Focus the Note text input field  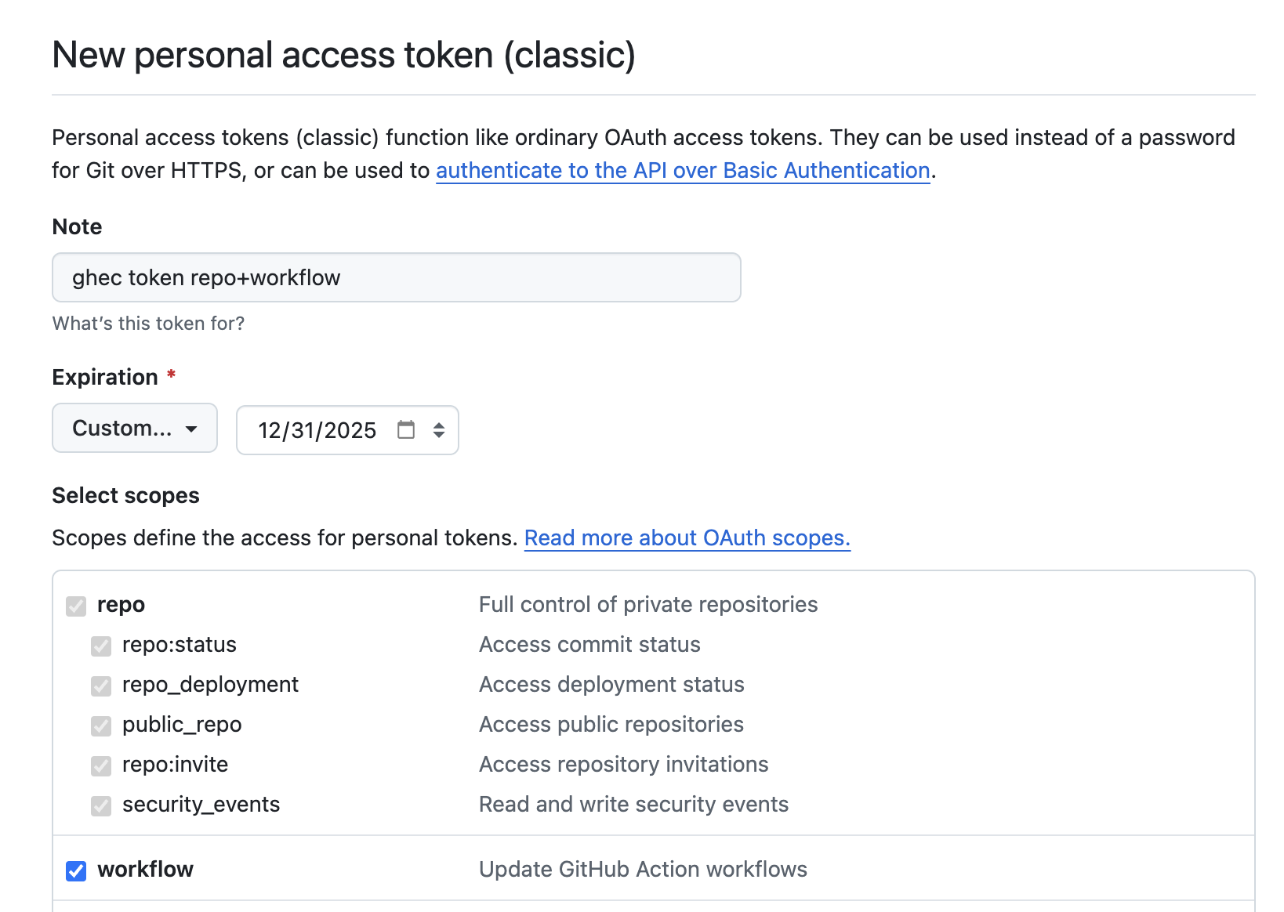tap(397, 277)
